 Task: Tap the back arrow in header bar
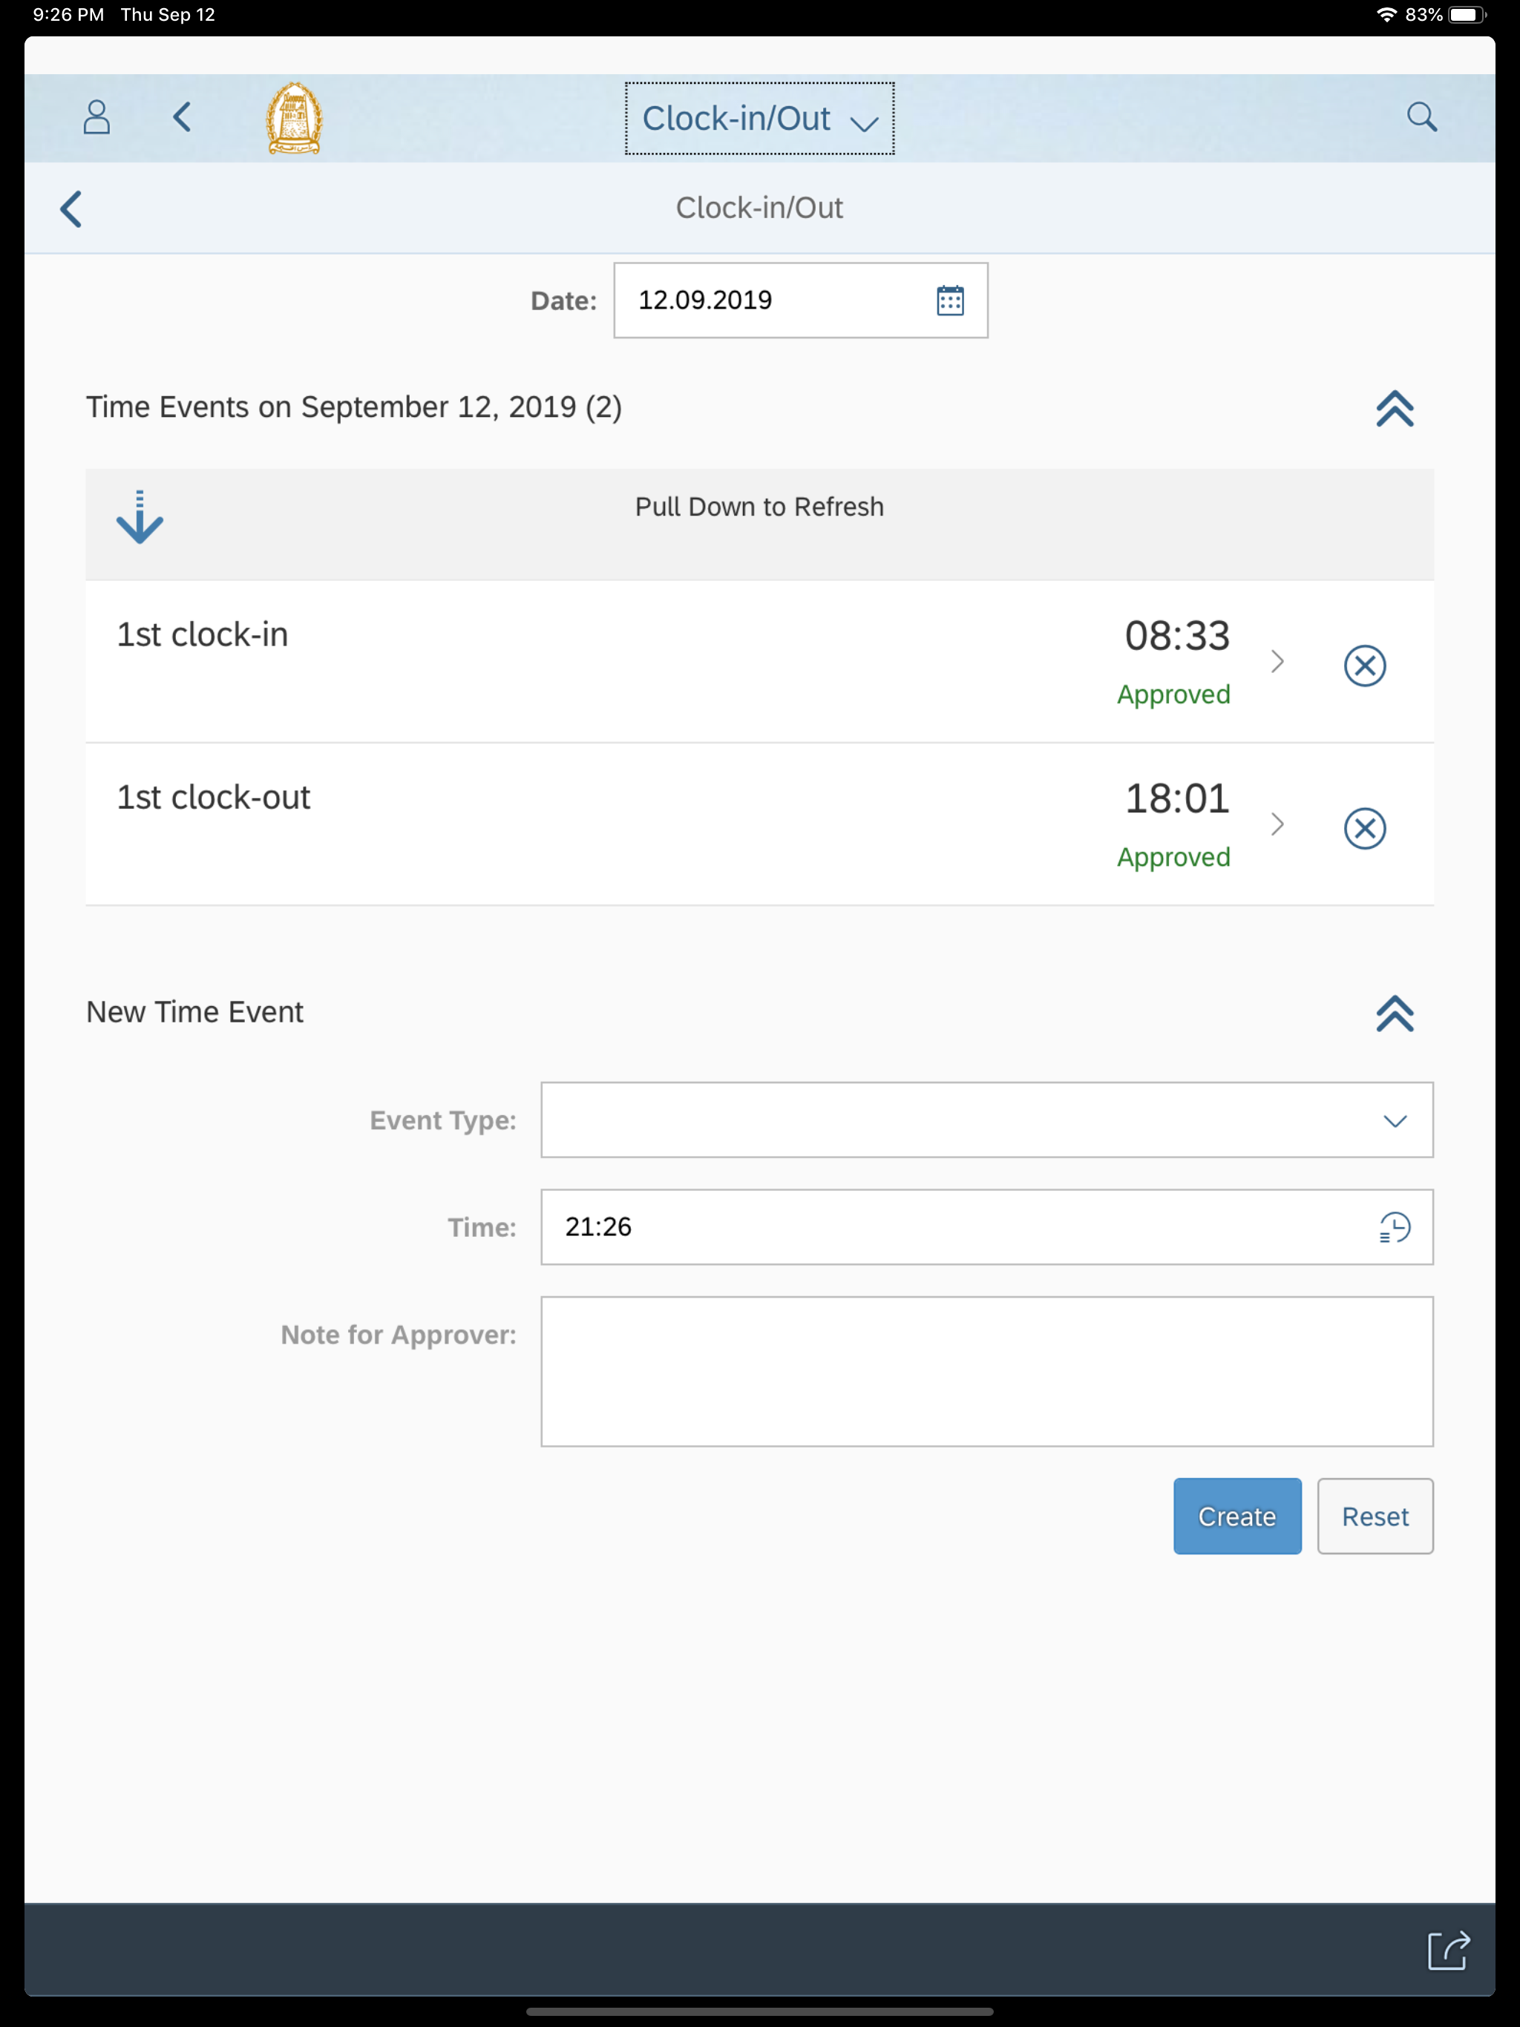[x=182, y=117]
